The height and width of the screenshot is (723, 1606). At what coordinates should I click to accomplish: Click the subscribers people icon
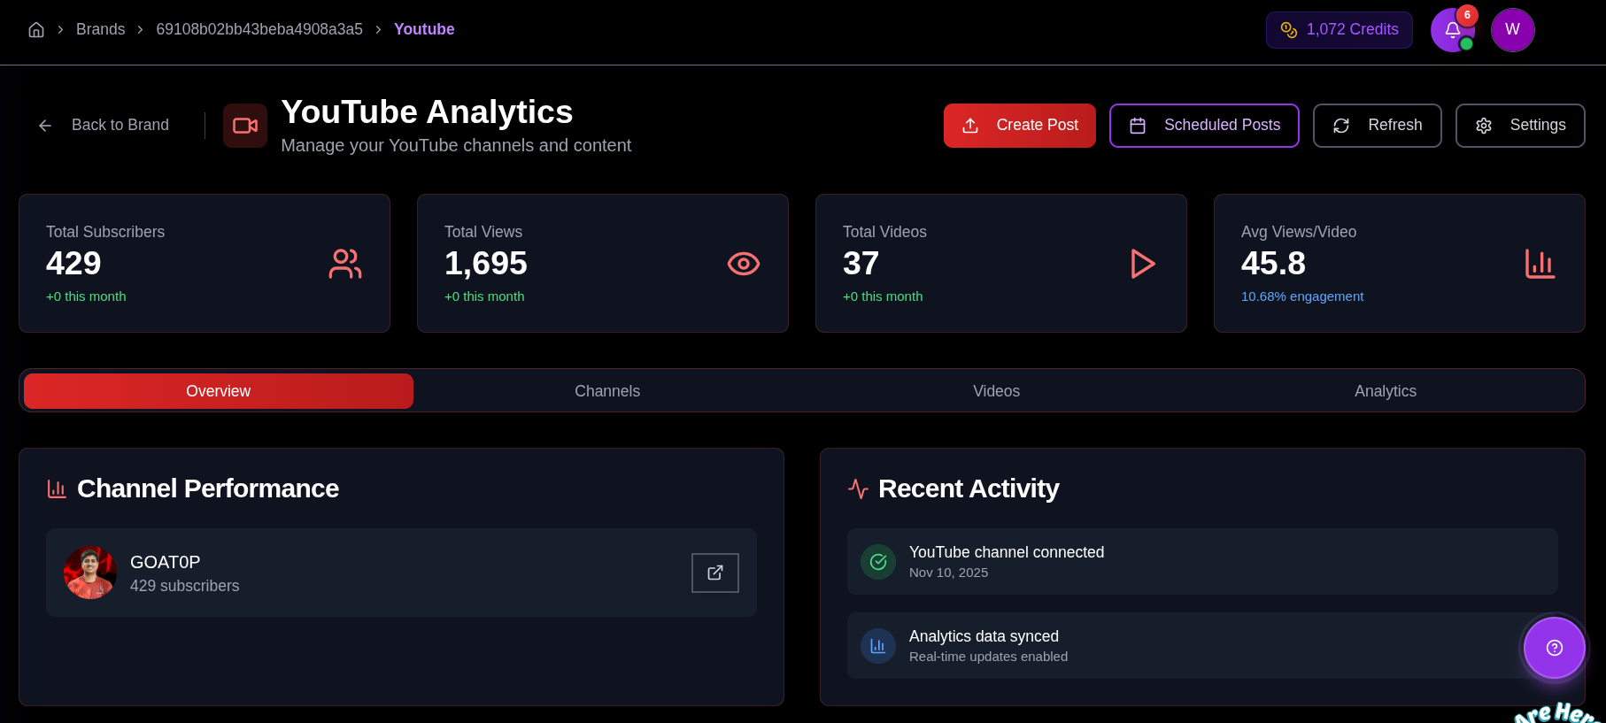tap(345, 264)
